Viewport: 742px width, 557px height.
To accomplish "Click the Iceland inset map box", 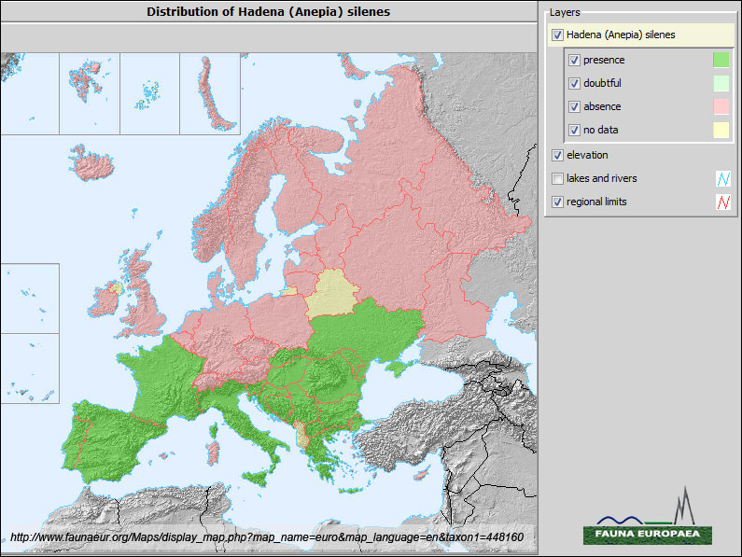I will pyautogui.click(x=30, y=93).
